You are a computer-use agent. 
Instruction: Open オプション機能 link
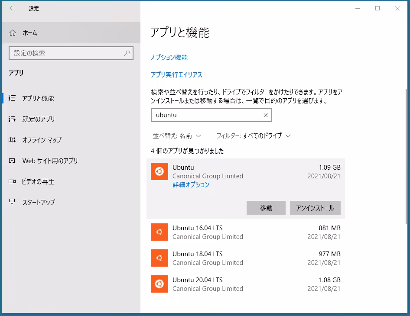pyautogui.click(x=169, y=58)
